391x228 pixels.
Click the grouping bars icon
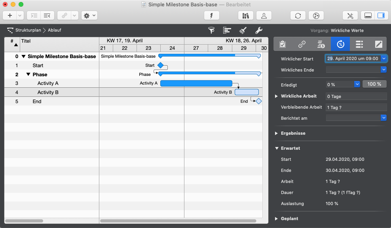coord(227,30)
